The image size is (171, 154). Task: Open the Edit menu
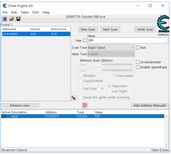tap(14, 12)
